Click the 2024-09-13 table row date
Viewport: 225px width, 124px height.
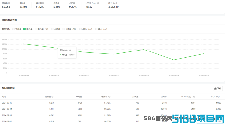coord(7,115)
